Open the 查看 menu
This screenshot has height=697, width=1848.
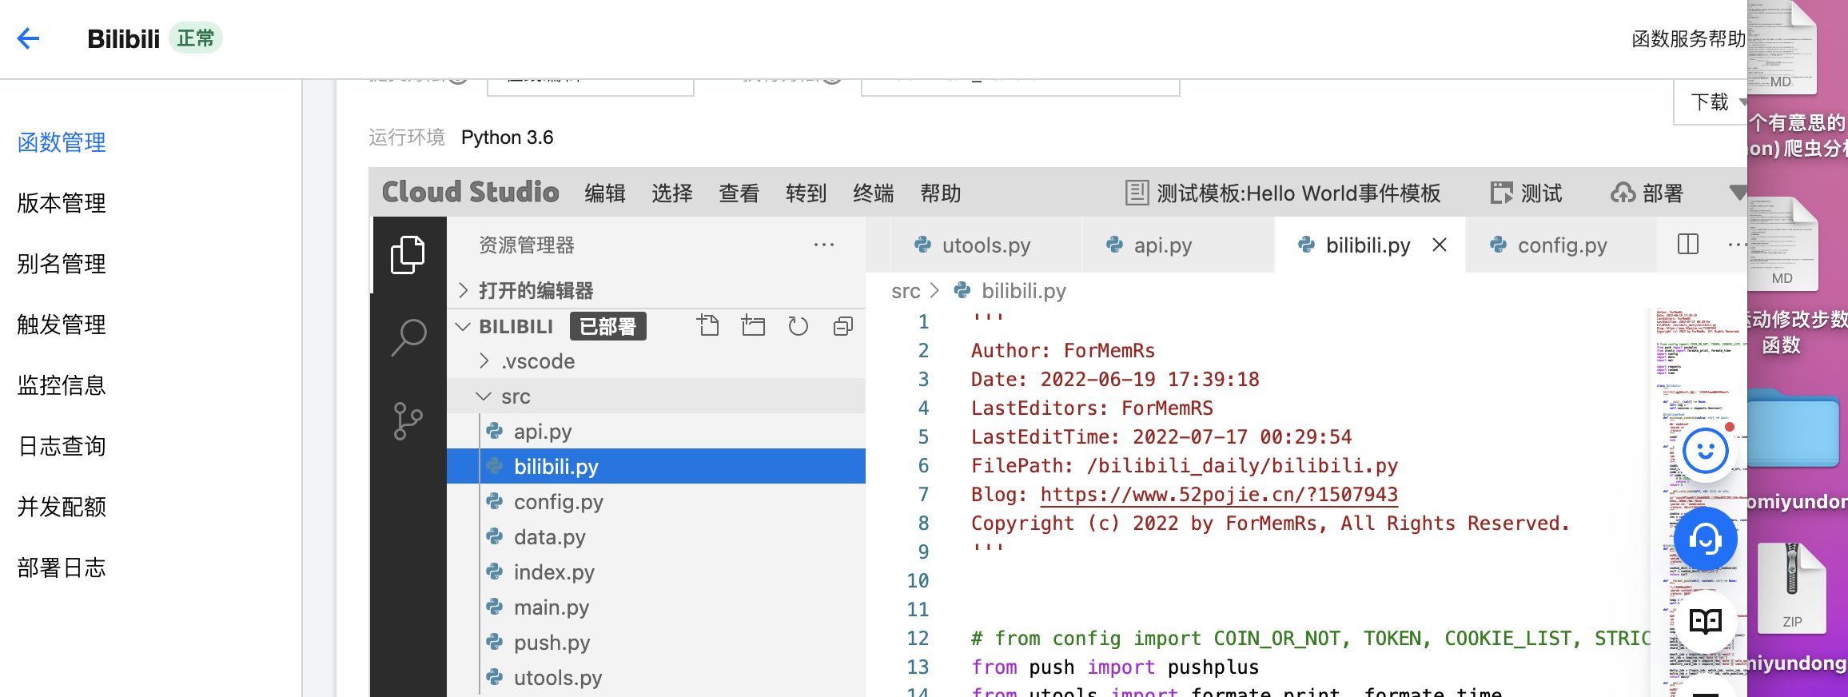pyautogui.click(x=739, y=193)
